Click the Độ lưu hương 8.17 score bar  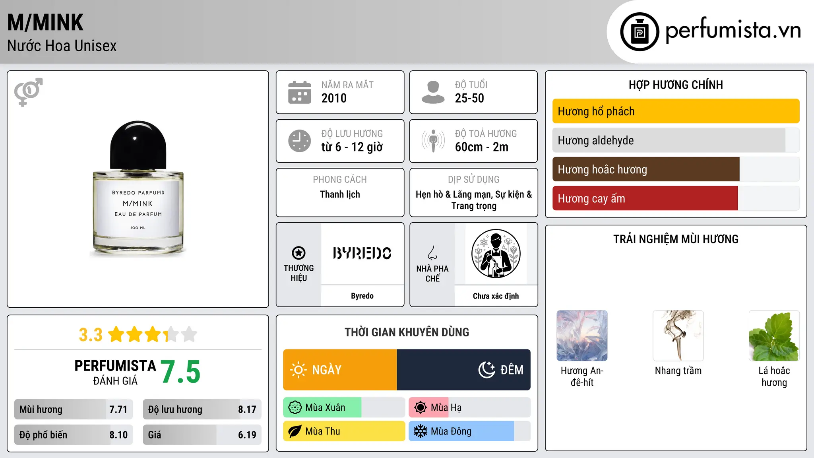[x=202, y=409]
